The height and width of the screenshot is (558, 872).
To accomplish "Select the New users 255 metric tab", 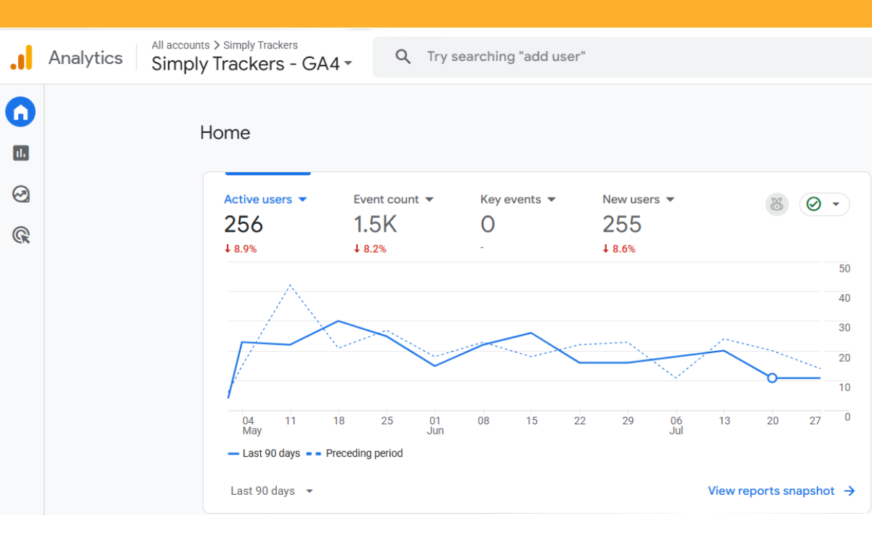I will click(639, 224).
